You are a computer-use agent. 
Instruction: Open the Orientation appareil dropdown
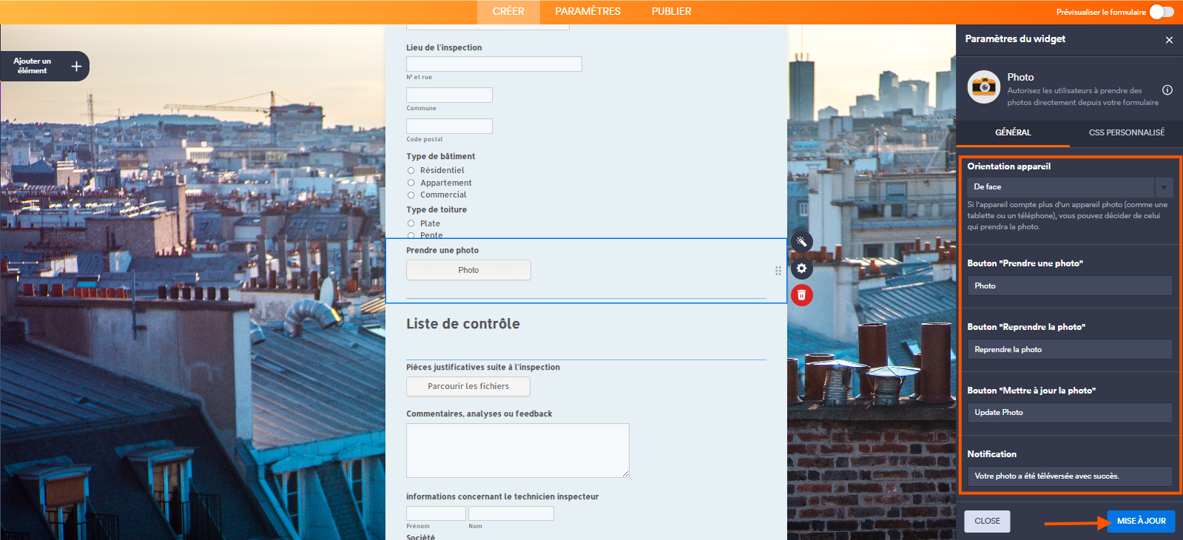pyautogui.click(x=1070, y=187)
